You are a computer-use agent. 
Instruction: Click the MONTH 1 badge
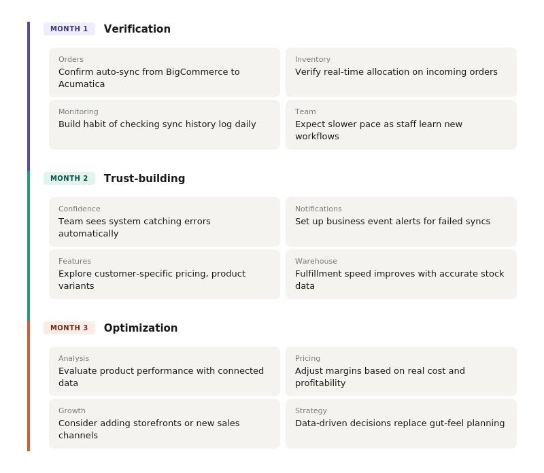(x=69, y=29)
